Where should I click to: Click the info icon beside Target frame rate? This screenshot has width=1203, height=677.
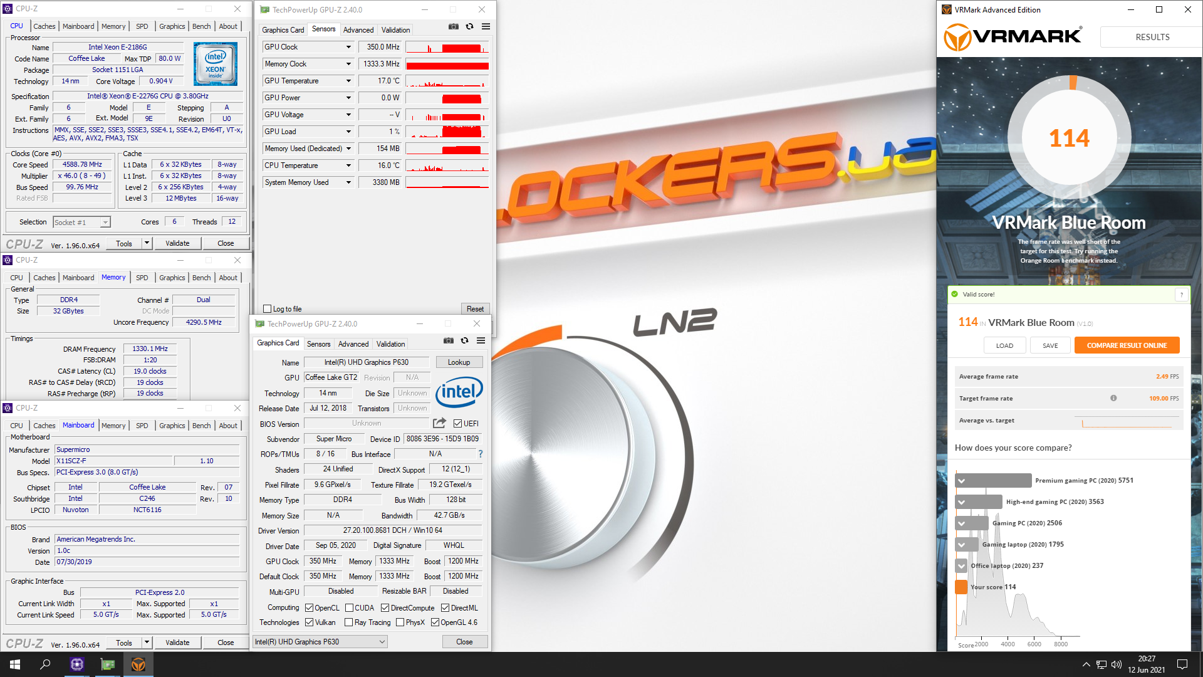click(x=1113, y=398)
